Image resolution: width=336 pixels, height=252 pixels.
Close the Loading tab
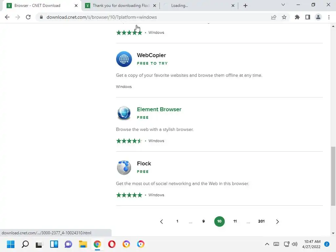(233, 6)
